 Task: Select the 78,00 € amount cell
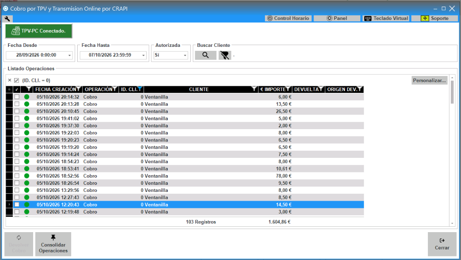click(x=275, y=176)
